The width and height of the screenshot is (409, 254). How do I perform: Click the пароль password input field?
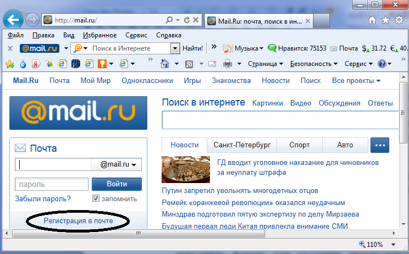(x=52, y=184)
